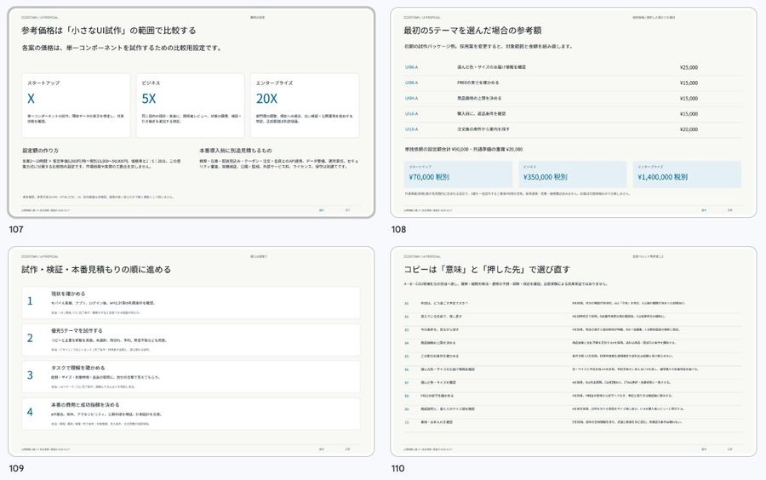The width and height of the screenshot is (766, 480).
Task: Click the large 20X value under エンタープライズ
Action: (x=266, y=99)
